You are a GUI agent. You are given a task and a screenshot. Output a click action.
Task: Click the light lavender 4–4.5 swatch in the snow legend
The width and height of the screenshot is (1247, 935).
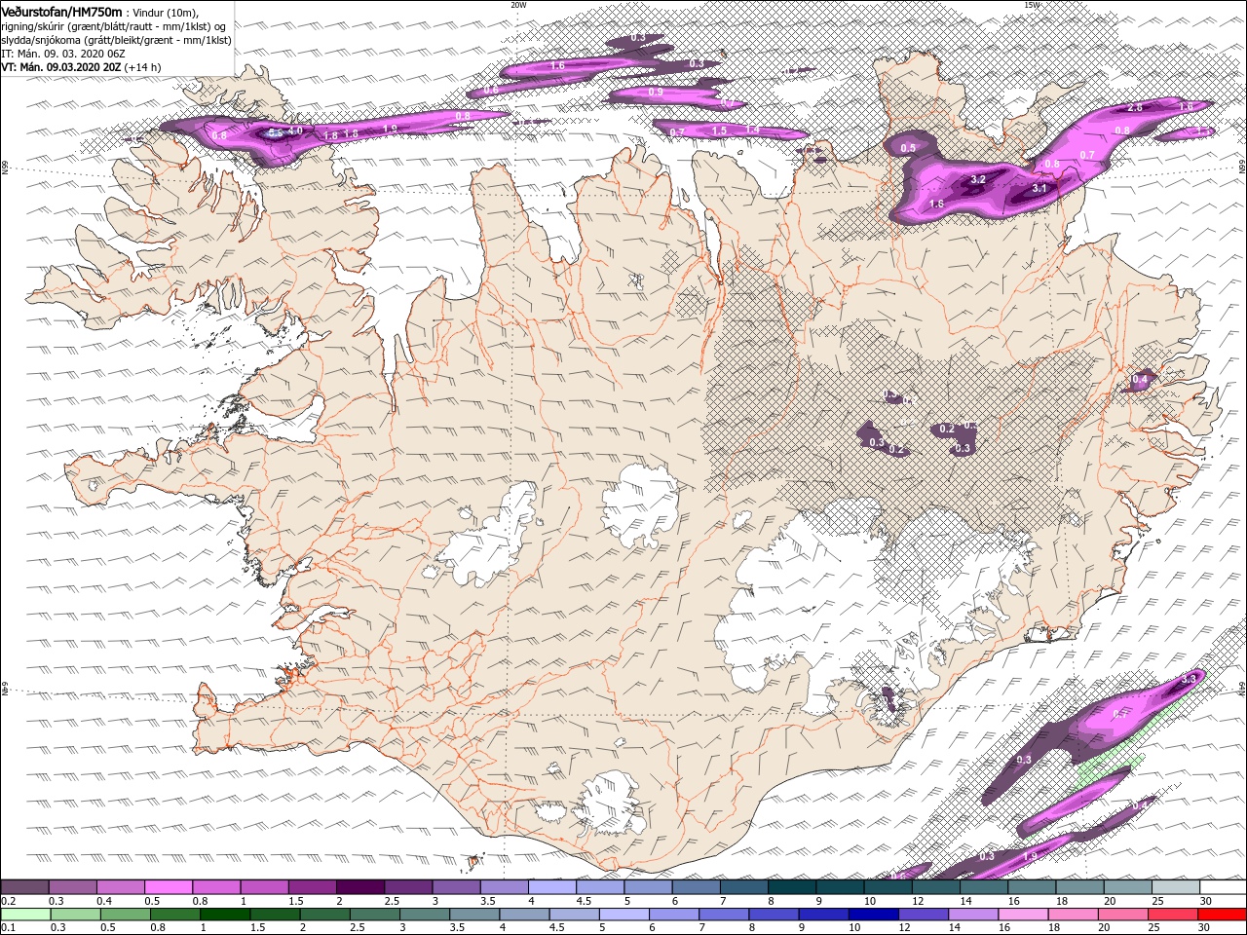coord(551,887)
